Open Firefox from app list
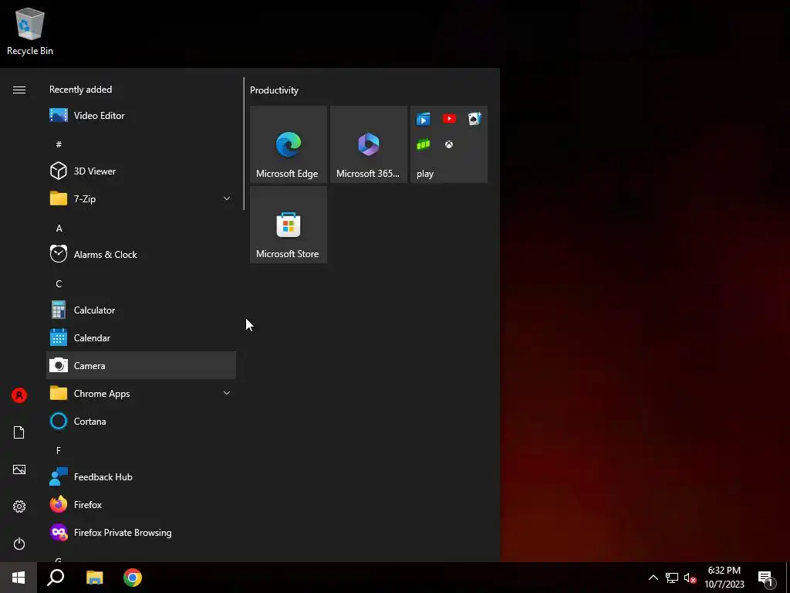The height and width of the screenshot is (593, 790). tap(141, 504)
